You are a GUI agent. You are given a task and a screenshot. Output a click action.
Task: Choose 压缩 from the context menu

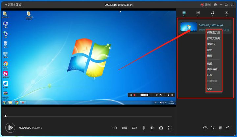[210, 75]
